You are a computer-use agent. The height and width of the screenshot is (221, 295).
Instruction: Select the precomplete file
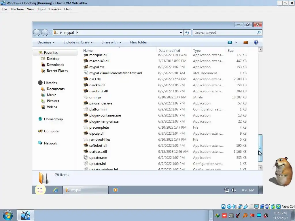click(99, 127)
